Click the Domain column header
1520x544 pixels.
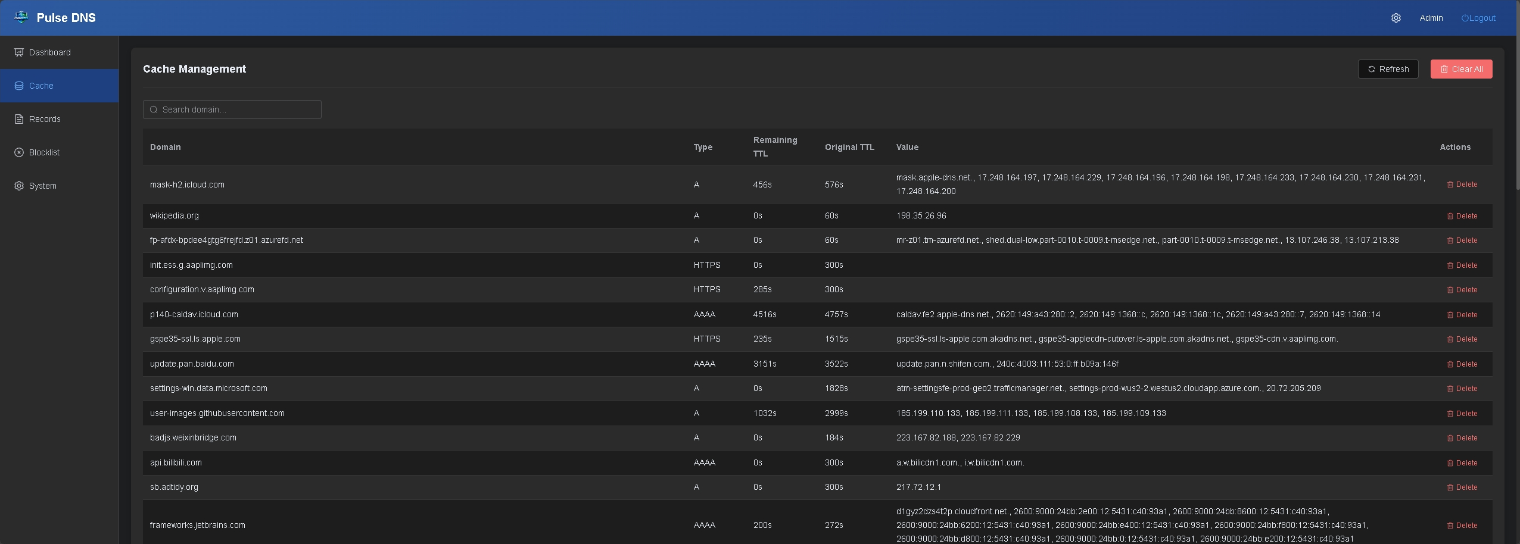pos(165,147)
